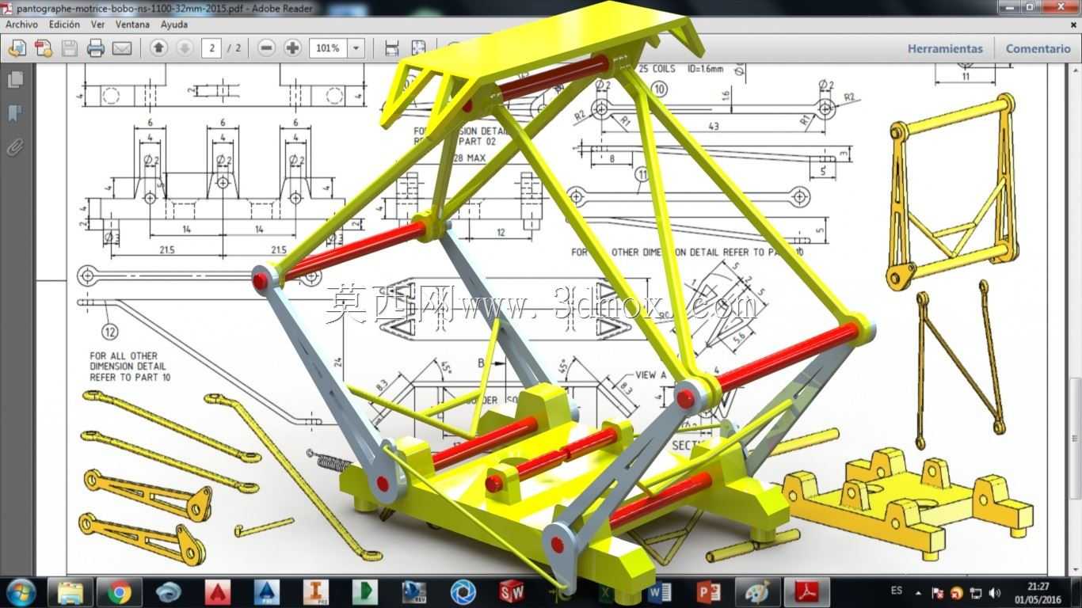This screenshot has height=608, width=1082.
Task: Open the Comentario pane
Action: pos(1038,48)
